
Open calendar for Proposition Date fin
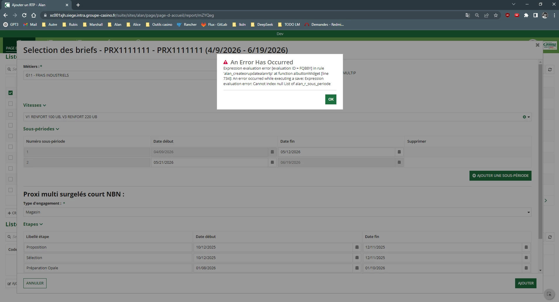tap(526, 247)
